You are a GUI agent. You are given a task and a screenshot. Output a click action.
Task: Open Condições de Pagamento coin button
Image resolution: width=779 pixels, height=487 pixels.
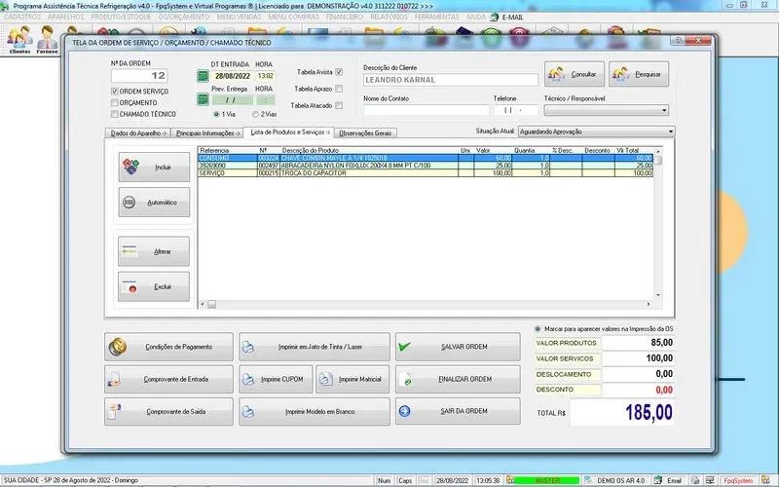click(x=168, y=347)
